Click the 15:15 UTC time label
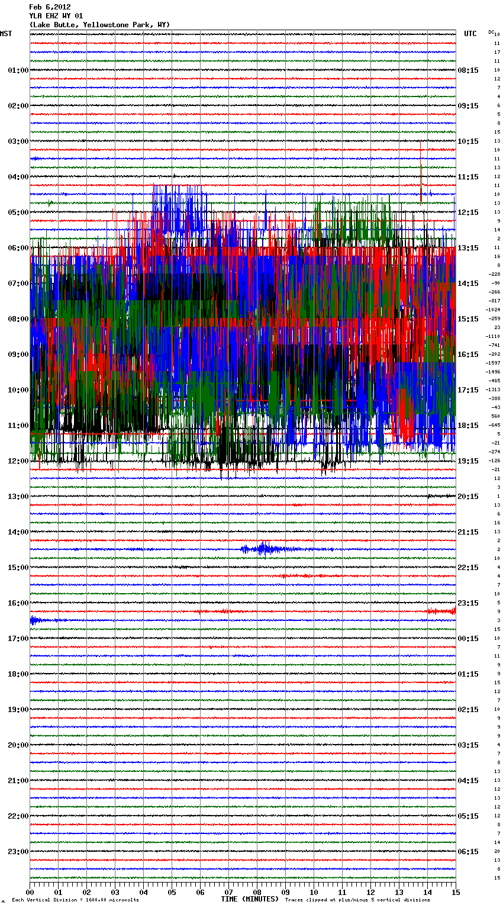Image resolution: width=503 pixels, height=908 pixels. coord(468,319)
